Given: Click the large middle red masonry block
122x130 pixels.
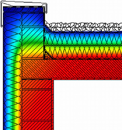Looking at the screenshot, I should [x=37, y=105].
